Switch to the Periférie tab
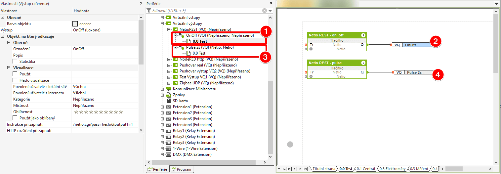The height and width of the screenshot is (174, 501). [157, 169]
